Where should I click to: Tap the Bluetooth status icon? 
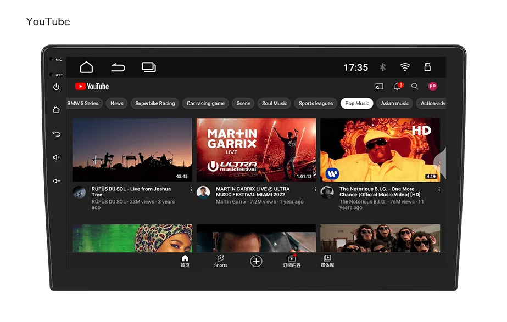(x=383, y=67)
